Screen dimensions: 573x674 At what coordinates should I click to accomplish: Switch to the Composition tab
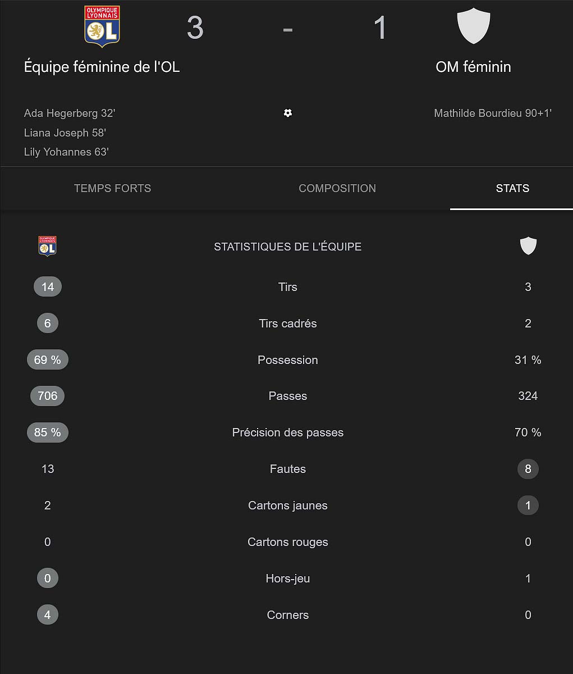click(337, 188)
